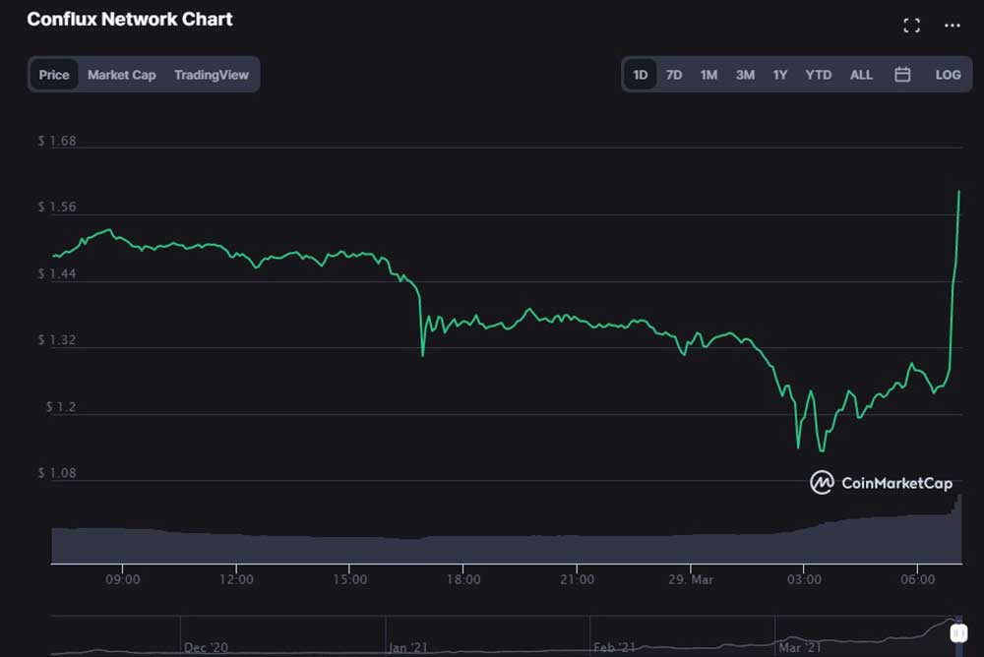Toggle LOG scale on the chart

pos(948,75)
